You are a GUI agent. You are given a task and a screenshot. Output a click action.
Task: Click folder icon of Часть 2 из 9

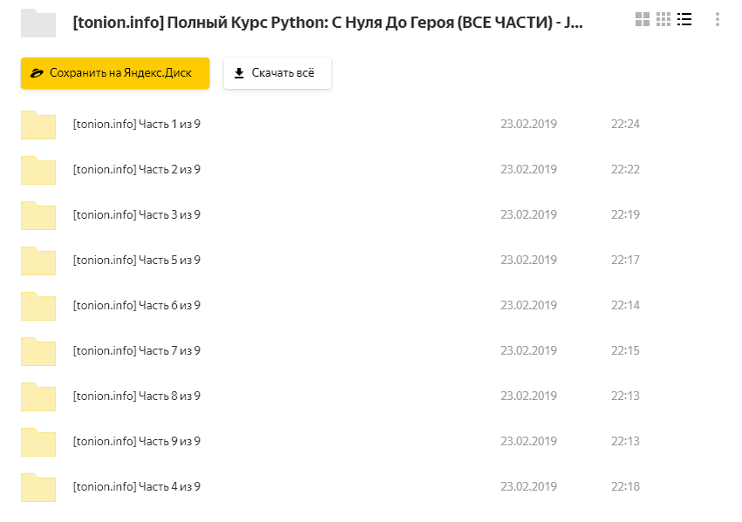point(38,170)
